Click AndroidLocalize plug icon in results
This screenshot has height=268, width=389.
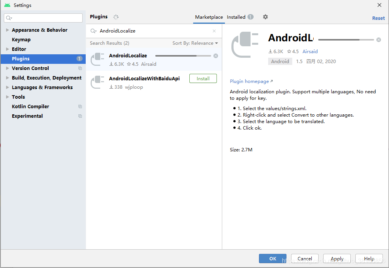(97, 59)
